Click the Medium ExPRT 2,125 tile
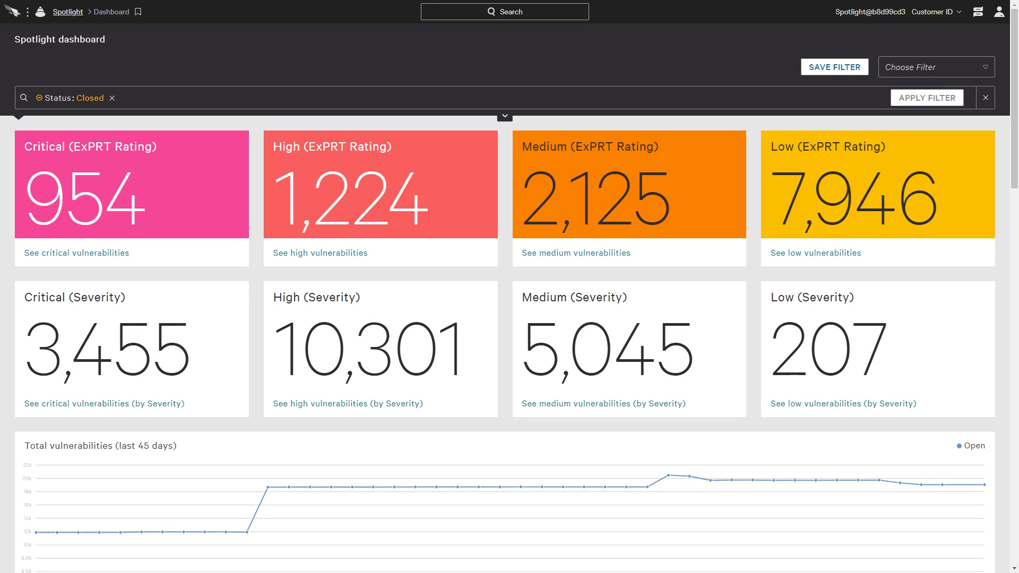The image size is (1019, 573). pyautogui.click(x=629, y=185)
